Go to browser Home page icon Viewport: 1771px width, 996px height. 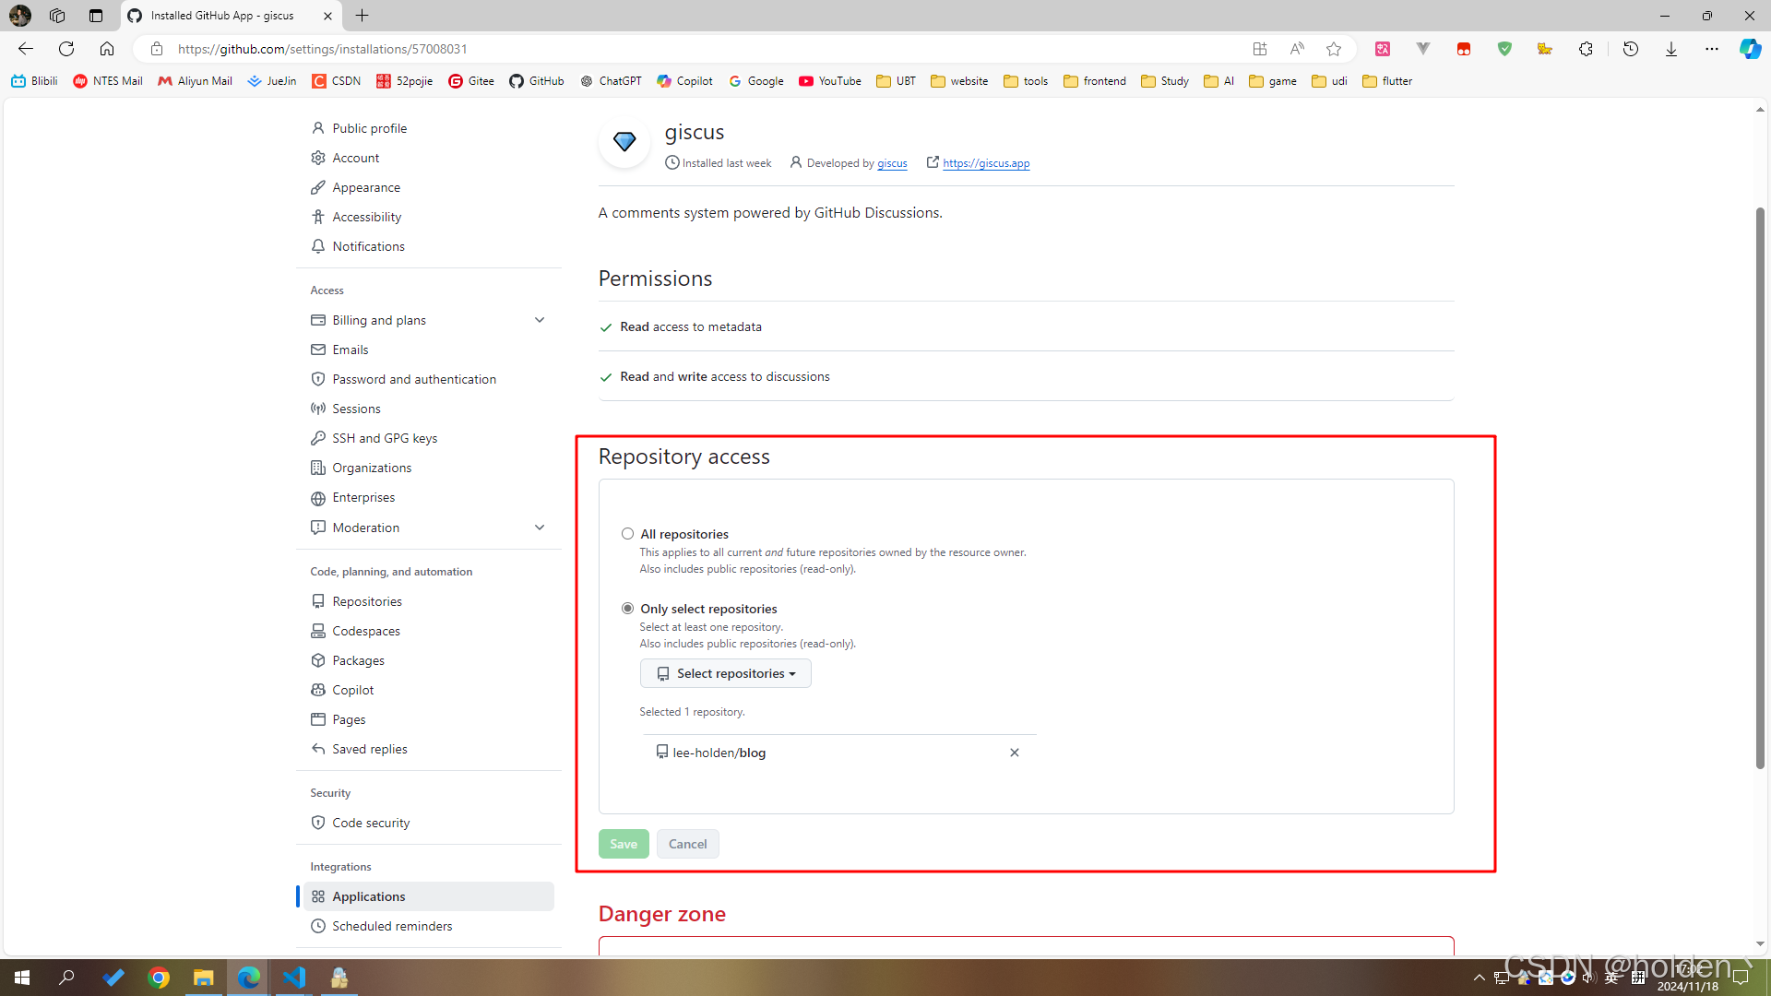[107, 49]
